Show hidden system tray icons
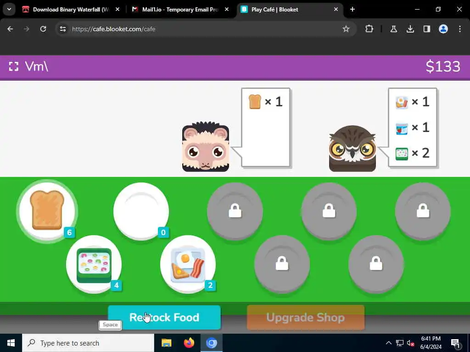Image resolution: width=470 pixels, height=352 pixels. point(388,343)
